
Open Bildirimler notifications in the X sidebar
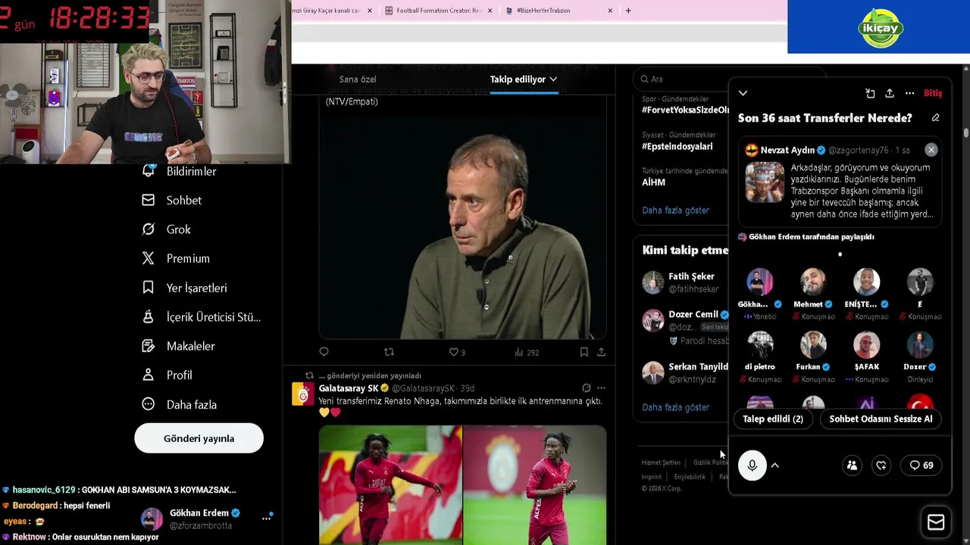[x=180, y=172]
